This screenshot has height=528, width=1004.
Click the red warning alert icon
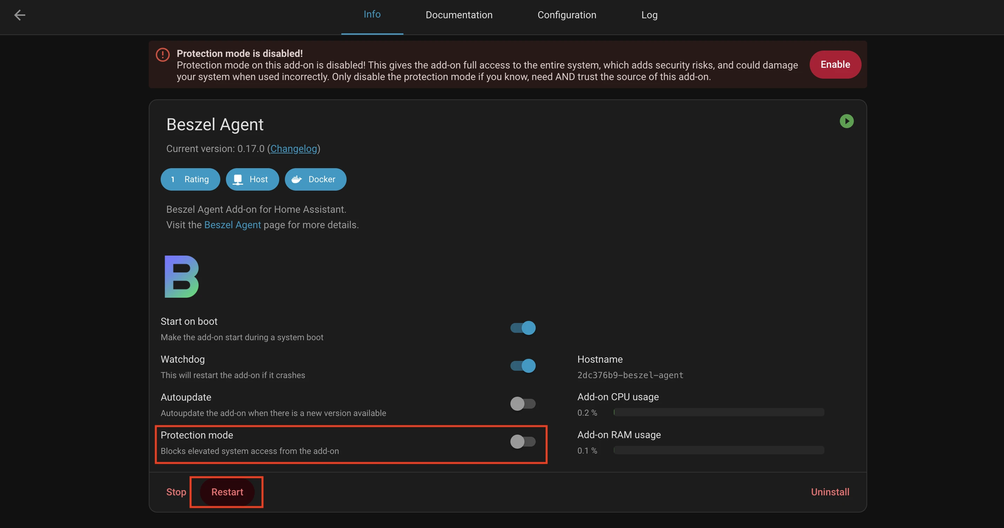pyautogui.click(x=162, y=55)
